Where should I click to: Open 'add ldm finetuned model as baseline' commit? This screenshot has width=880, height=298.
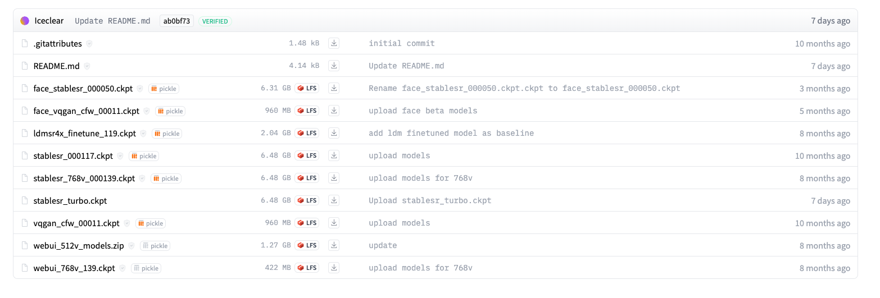coord(451,133)
